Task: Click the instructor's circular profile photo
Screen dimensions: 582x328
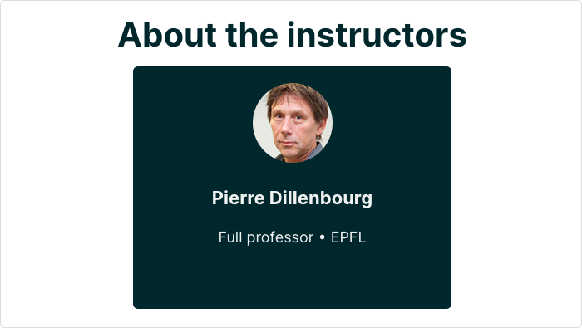Action: [293, 123]
